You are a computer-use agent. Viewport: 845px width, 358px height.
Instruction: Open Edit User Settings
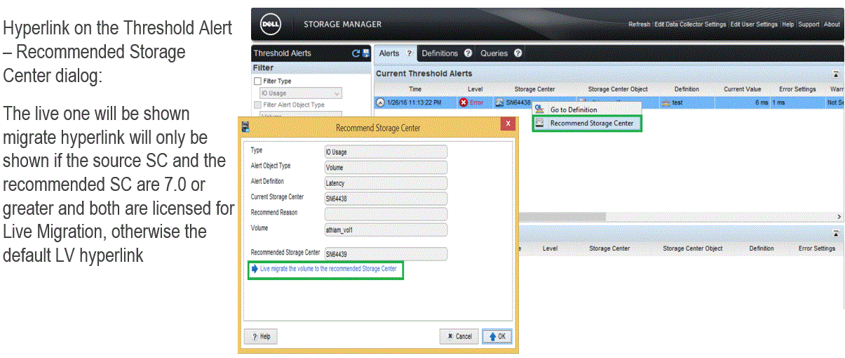coord(754,24)
